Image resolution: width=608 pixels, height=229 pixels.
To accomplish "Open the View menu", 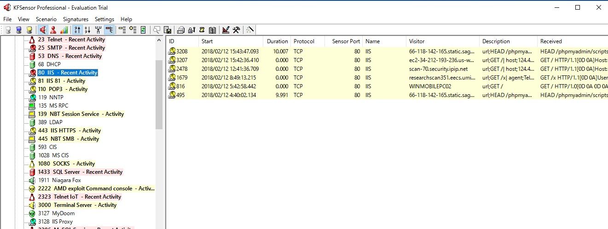I will (x=23, y=19).
